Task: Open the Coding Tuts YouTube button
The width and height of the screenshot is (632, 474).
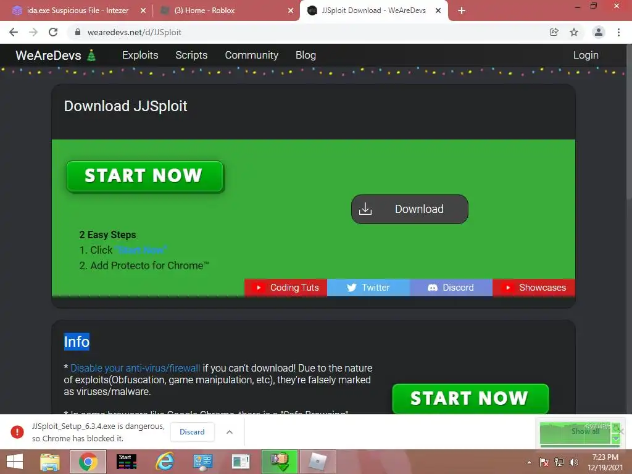Action: click(x=286, y=288)
